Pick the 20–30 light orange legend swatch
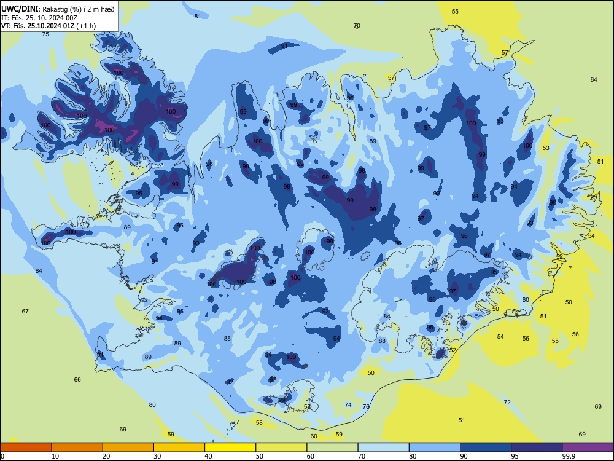The image size is (614, 461). coord(128,447)
